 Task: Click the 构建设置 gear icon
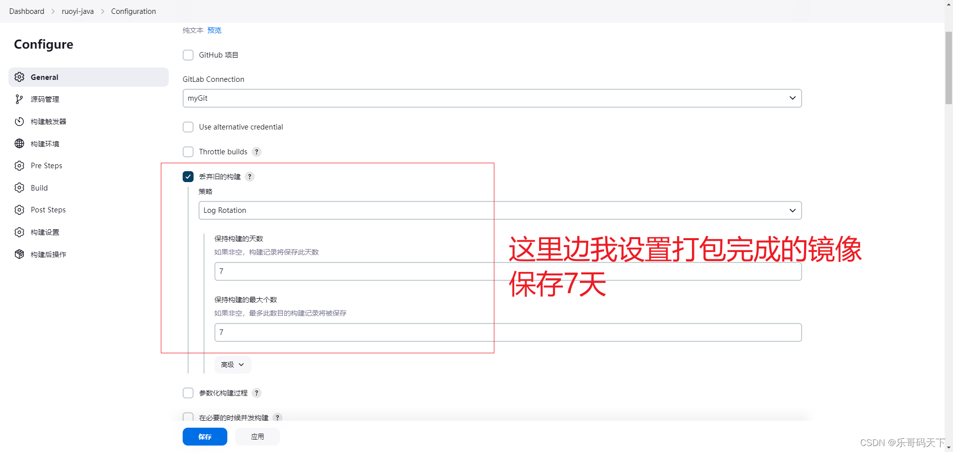(19, 232)
